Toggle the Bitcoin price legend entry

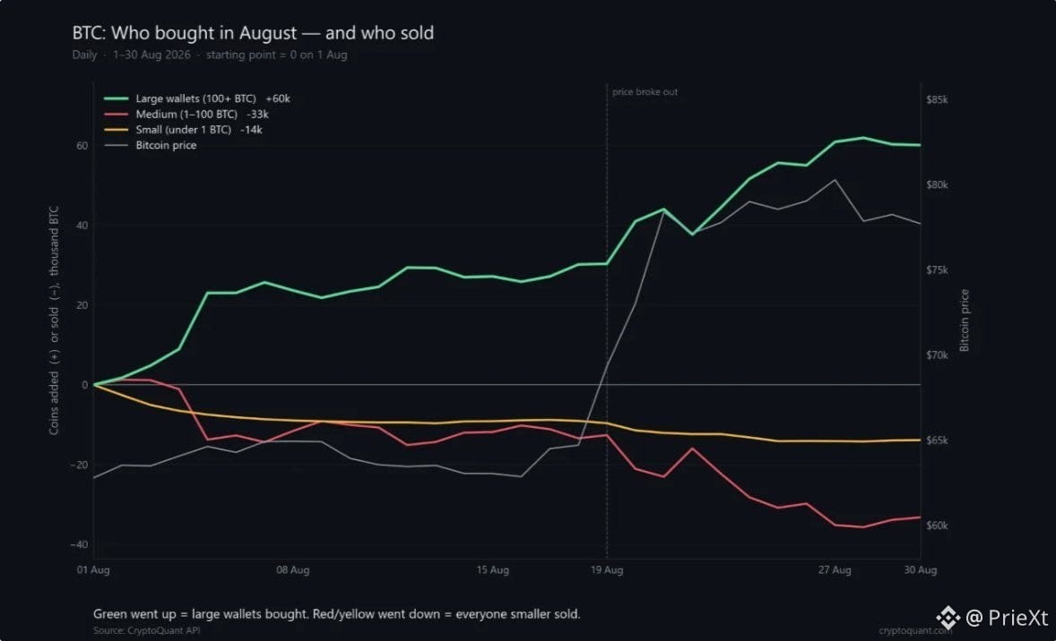(151, 145)
